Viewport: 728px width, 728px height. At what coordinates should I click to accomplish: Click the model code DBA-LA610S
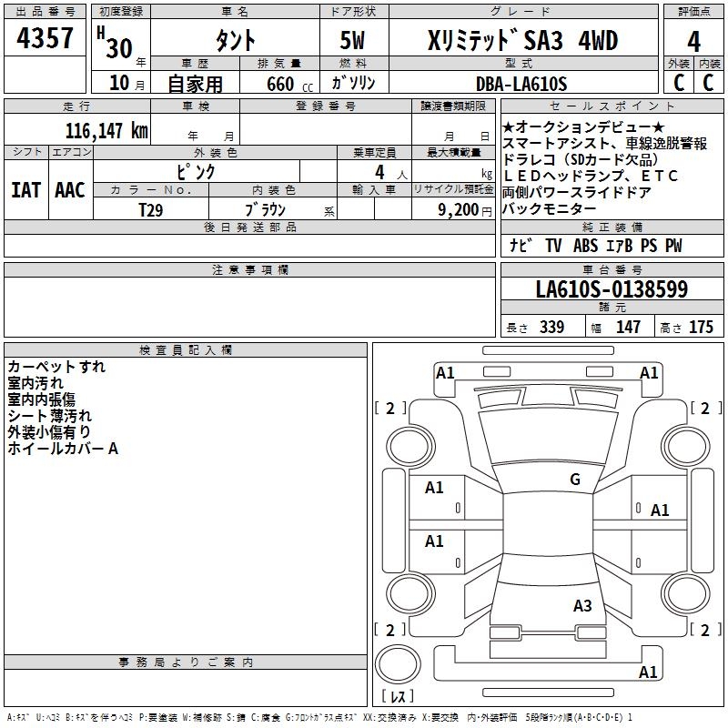521,84
